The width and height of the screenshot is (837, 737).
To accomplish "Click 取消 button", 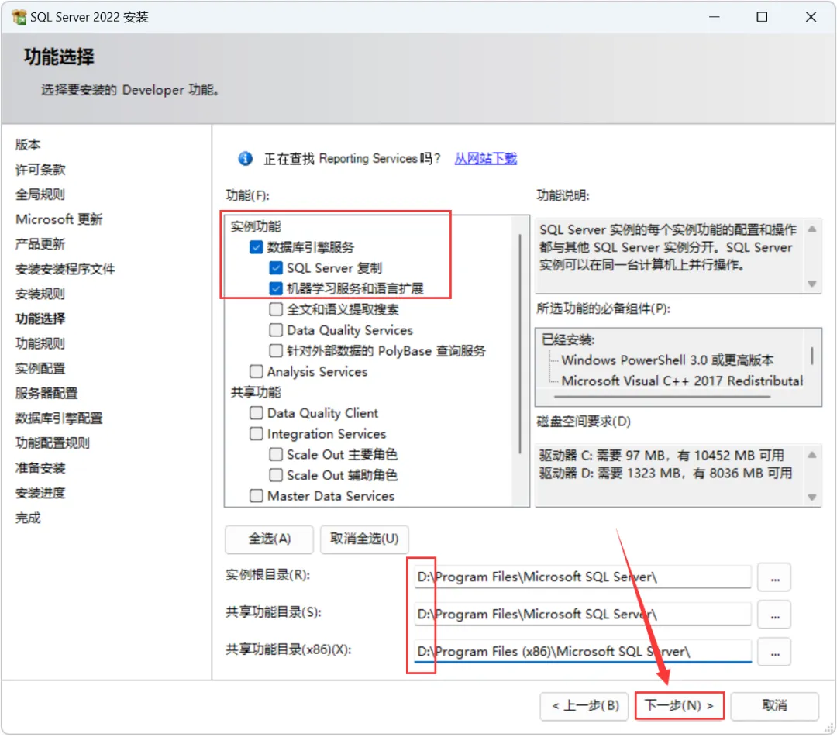I will (x=774, y=706).
